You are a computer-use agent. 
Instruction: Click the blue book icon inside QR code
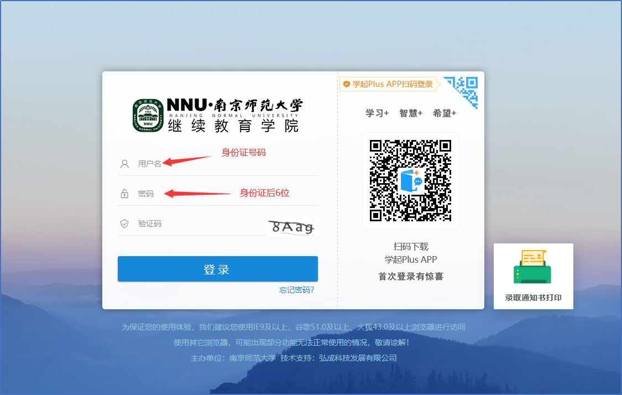pyautogui.click(x=411, y=181)
